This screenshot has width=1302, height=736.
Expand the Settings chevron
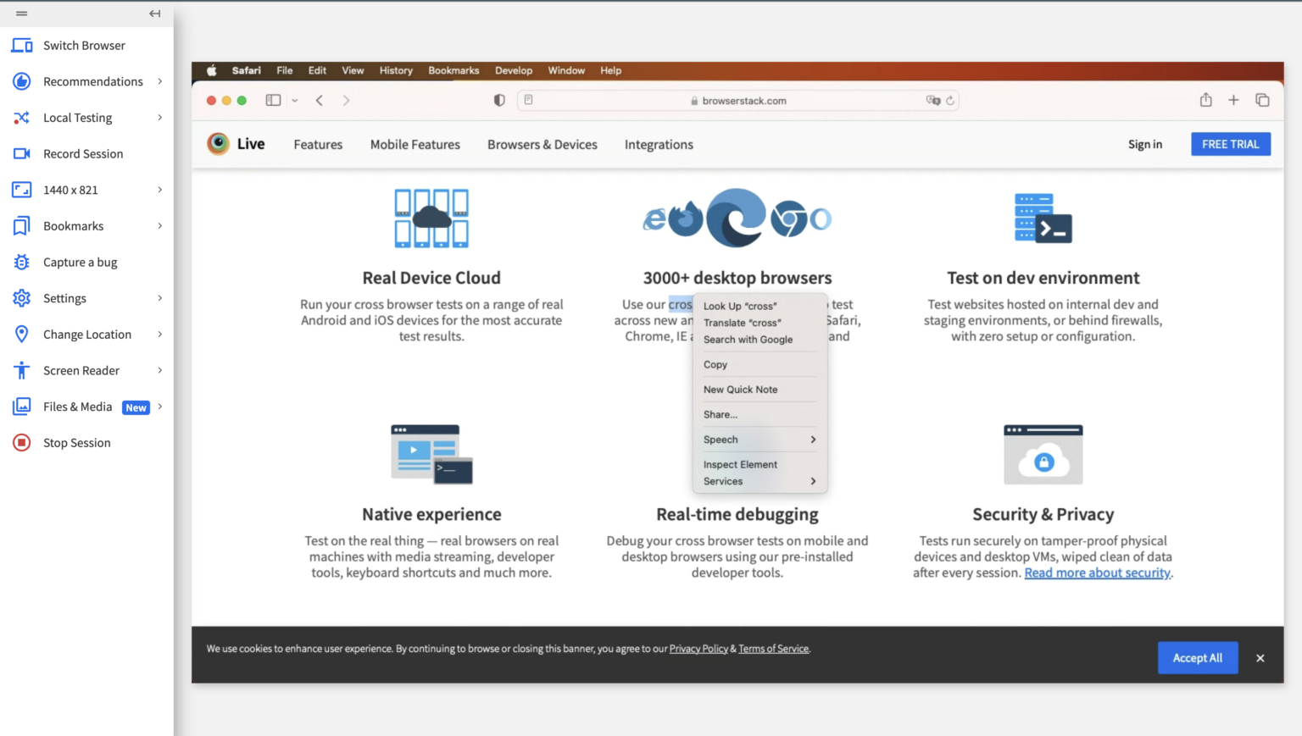click(159, 298)
